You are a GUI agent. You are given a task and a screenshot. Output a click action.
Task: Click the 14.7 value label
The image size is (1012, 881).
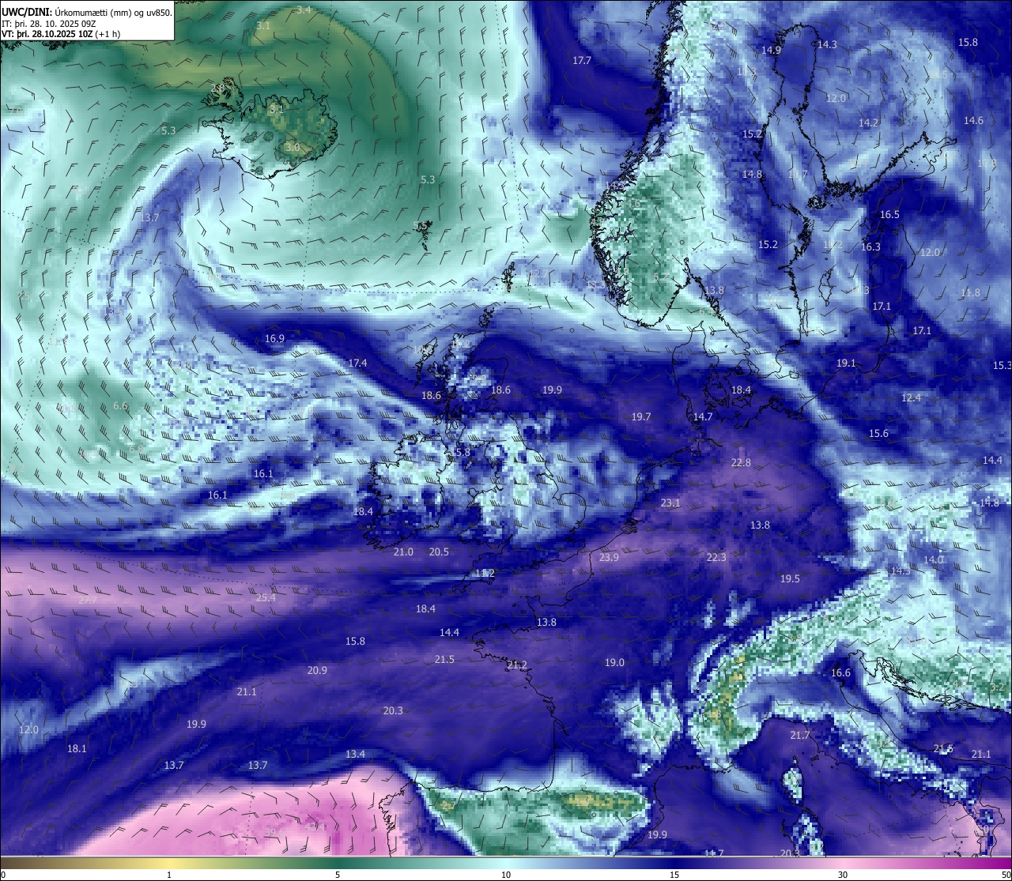click(x=703, y=417)
